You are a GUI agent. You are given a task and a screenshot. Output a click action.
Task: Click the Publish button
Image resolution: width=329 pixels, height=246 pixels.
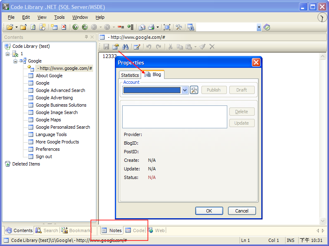214,90
